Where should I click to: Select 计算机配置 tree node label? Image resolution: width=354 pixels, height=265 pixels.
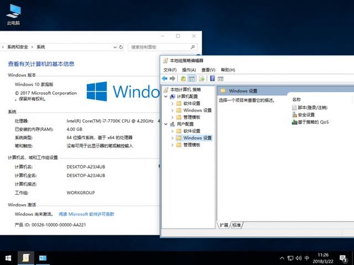pos(187,97)
